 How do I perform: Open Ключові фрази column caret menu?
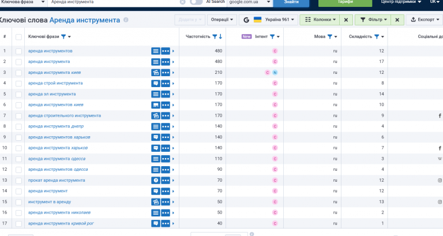pyautogui.click(x=69, y=37)
